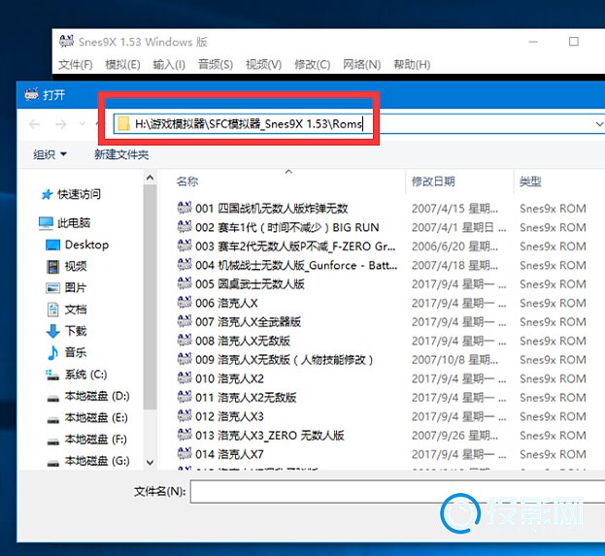Select the 系统 (C:) drive

point(77,375)
